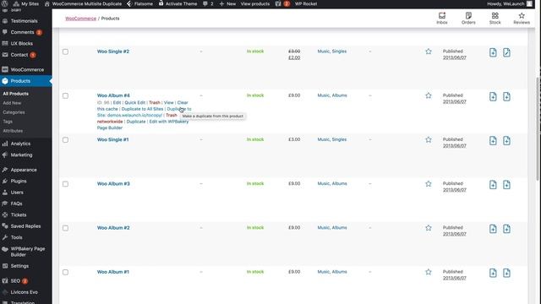Select the Woo Album #4 checkbox
This screenshot has width=541, height=304.
(65, 95)
